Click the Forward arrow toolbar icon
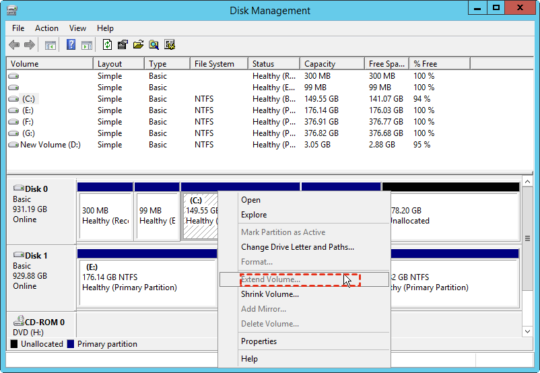 click(x=30, y=45)
